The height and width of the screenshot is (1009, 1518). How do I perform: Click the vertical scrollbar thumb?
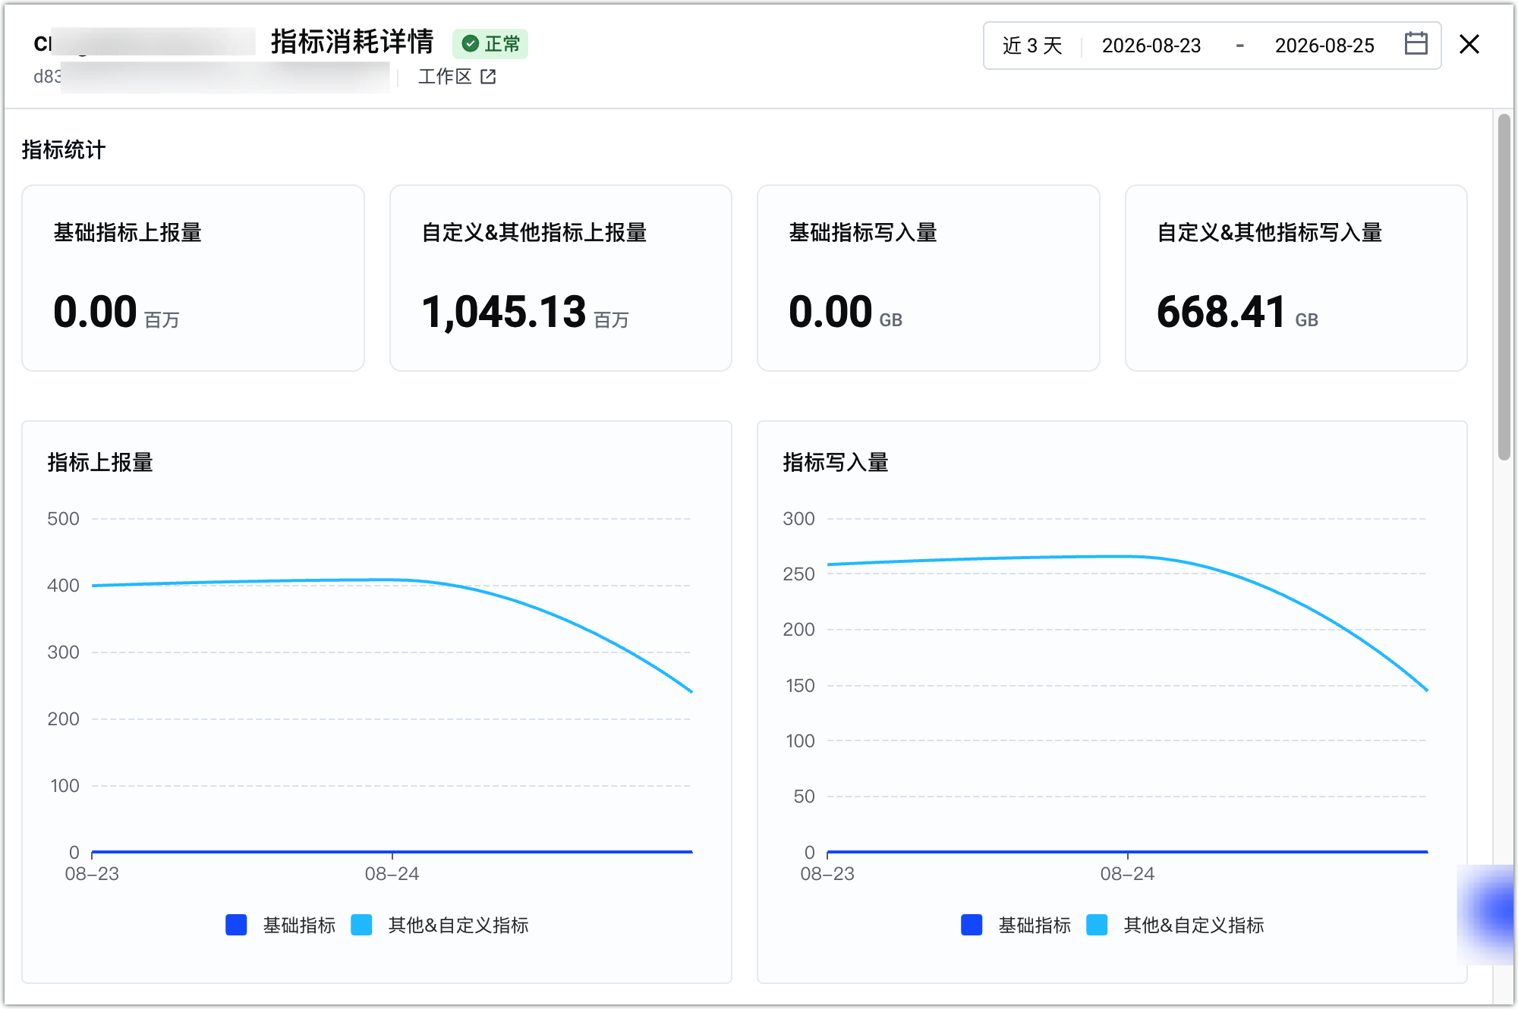click(1504, 287)
